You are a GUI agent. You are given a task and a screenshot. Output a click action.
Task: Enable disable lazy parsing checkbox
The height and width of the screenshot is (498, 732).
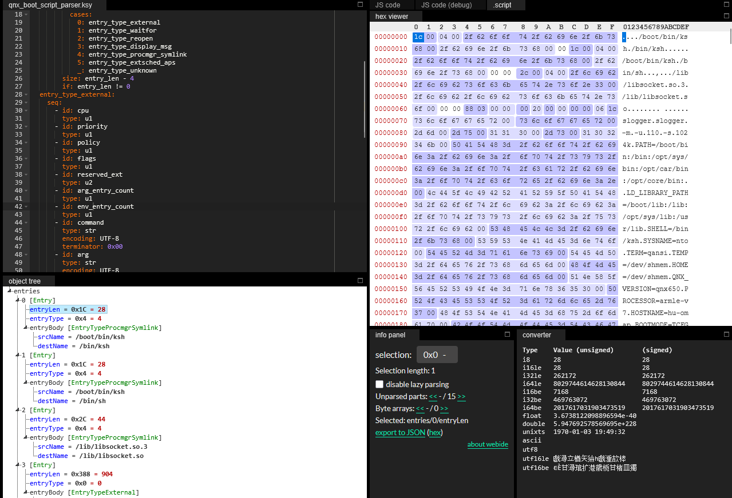[379, 384]
